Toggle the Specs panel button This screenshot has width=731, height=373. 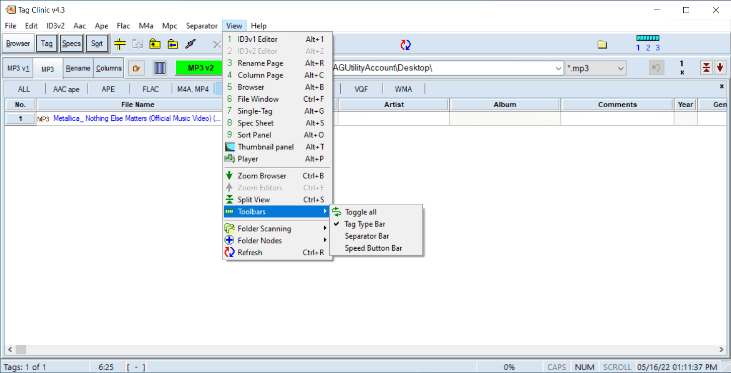tap(71, 44)
